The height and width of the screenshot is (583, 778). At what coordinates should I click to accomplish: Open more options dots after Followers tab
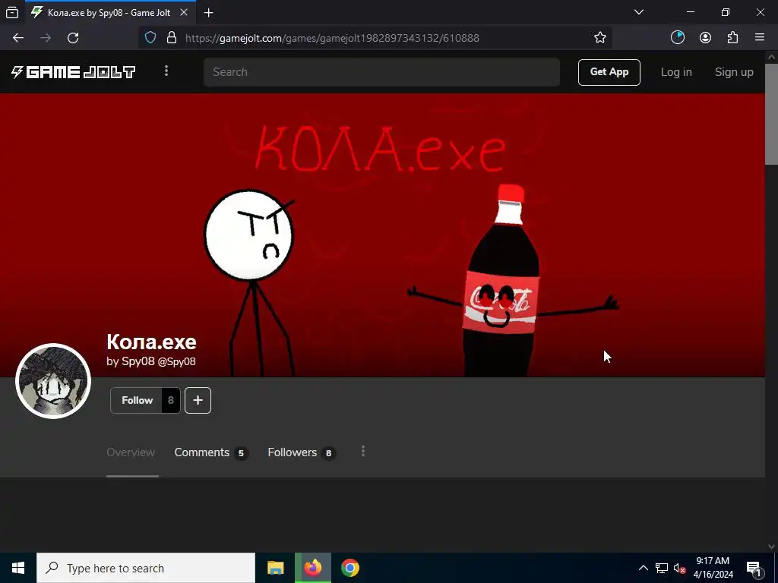363,452
